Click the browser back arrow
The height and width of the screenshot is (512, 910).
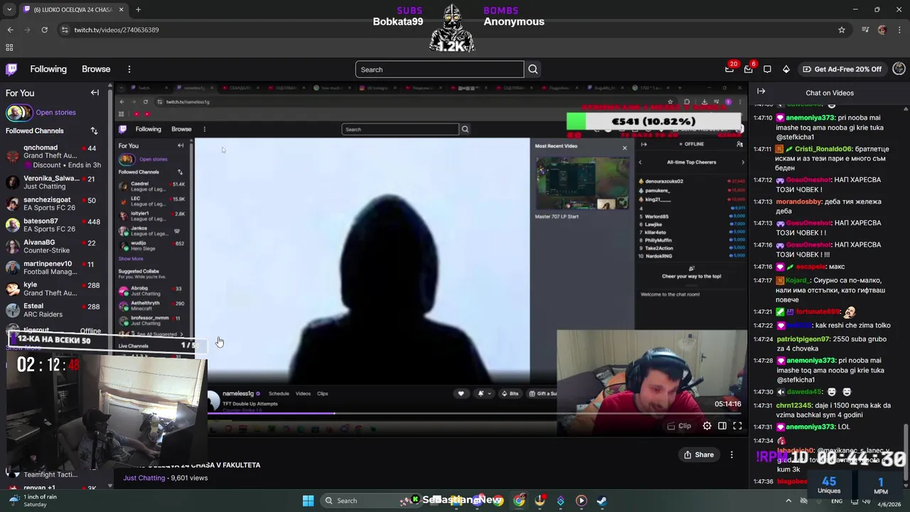(x=10, y=30)
